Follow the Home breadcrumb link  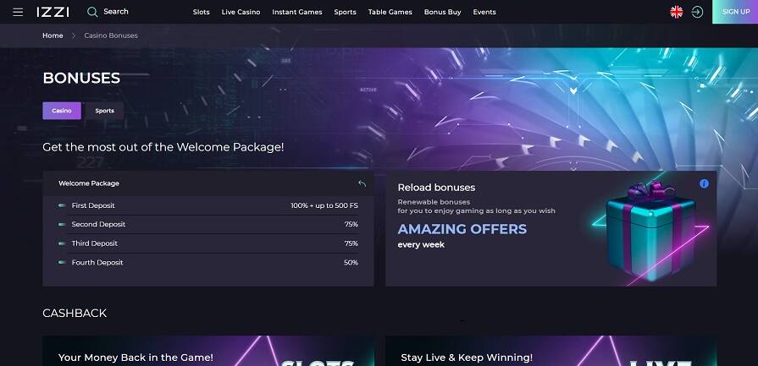pyautogui.click(x=53, y=36)
